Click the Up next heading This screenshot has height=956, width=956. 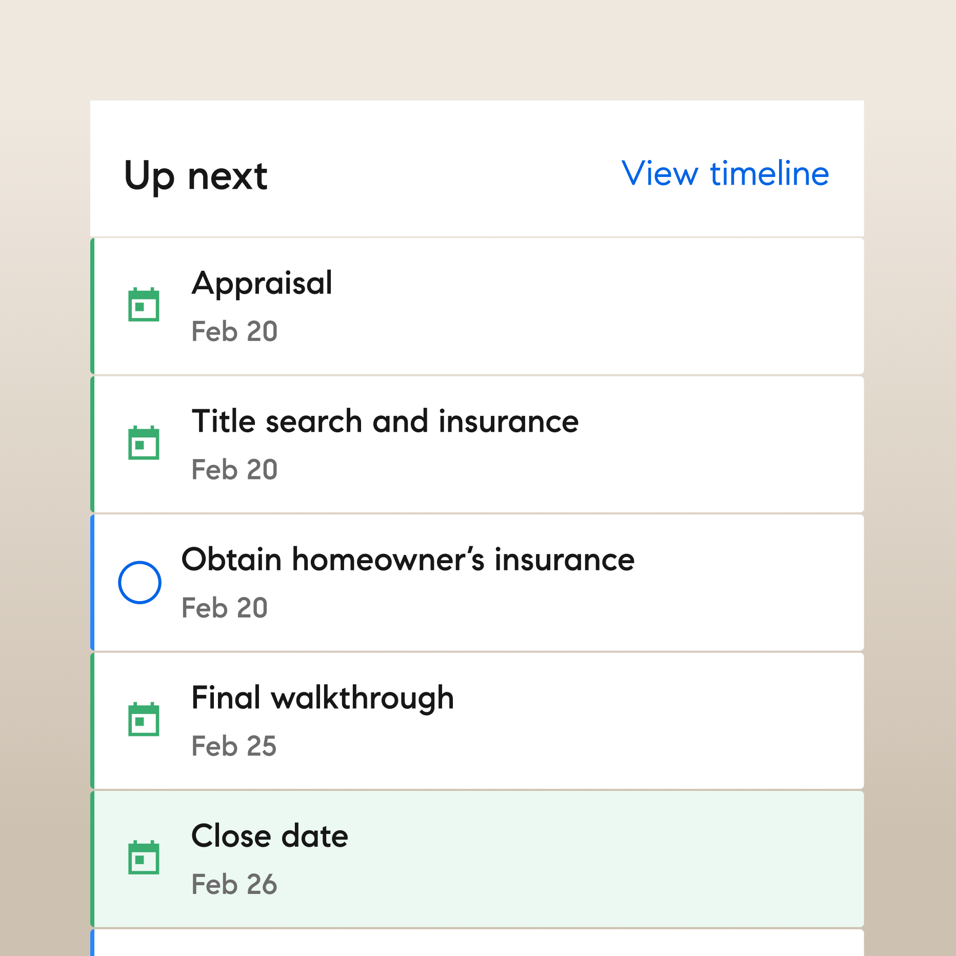tap(195, 176)
